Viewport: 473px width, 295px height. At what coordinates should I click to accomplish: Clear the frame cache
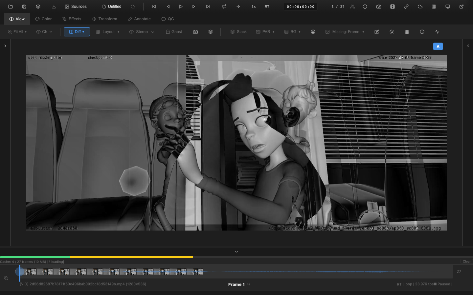tap(466, 262)
